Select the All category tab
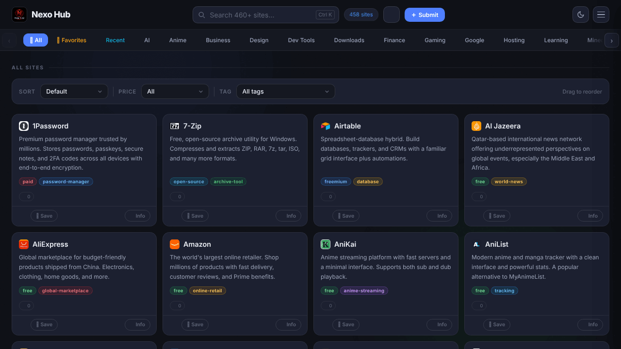Screen dimensions: 621x349 [35, 40]
